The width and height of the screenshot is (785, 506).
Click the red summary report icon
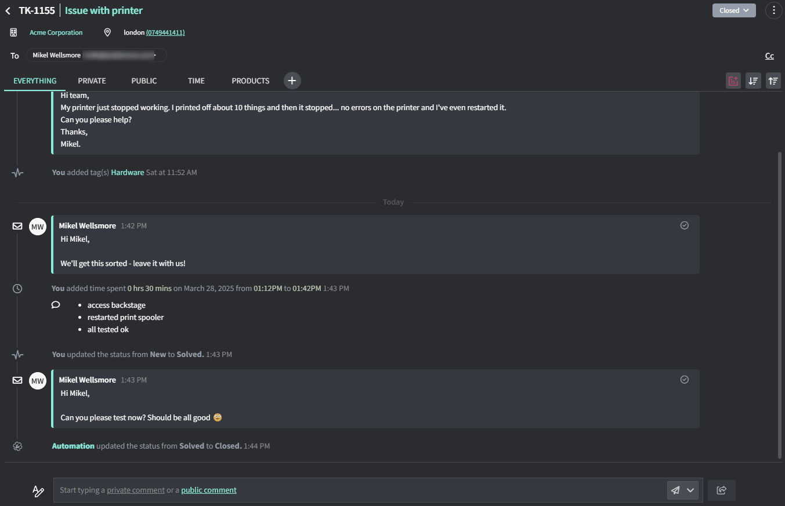tap(733, 81)
